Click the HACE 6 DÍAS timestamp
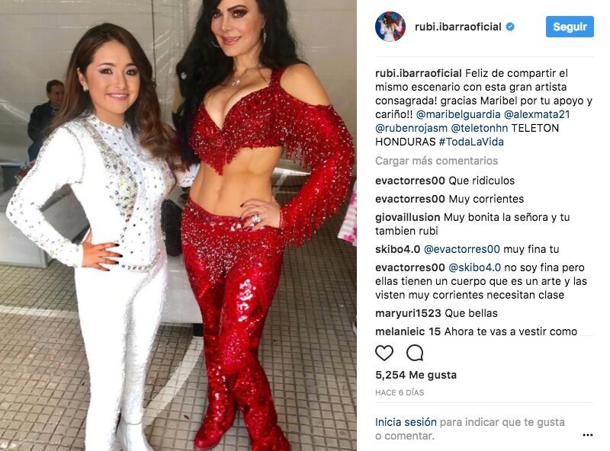This screenshot has height=451, width=610. [x=400, y=392]
